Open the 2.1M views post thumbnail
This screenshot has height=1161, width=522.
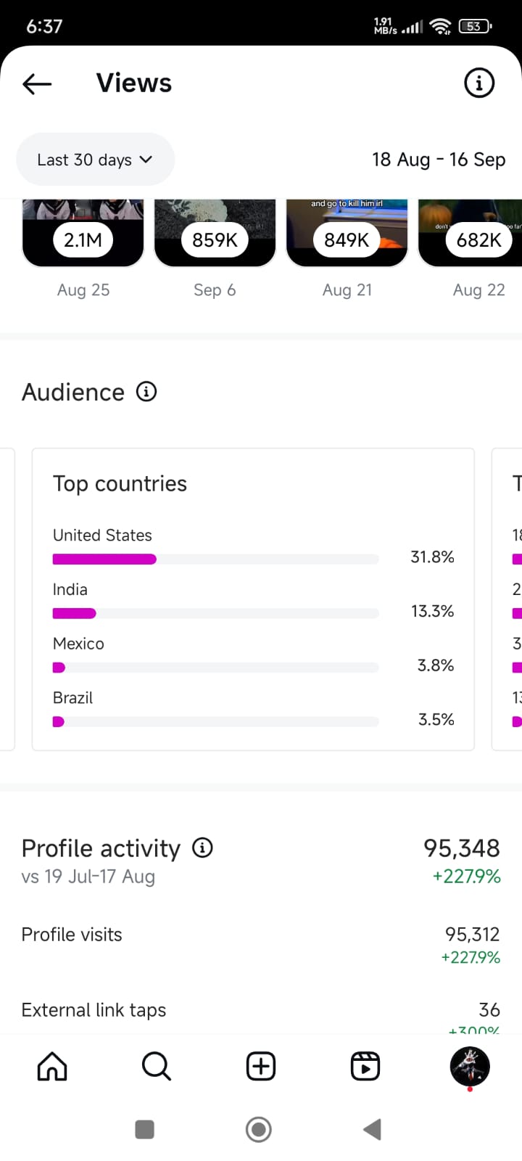tap(83, 234)
